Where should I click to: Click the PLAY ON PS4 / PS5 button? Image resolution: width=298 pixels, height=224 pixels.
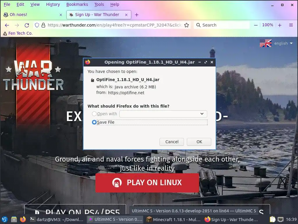(75, 209)
